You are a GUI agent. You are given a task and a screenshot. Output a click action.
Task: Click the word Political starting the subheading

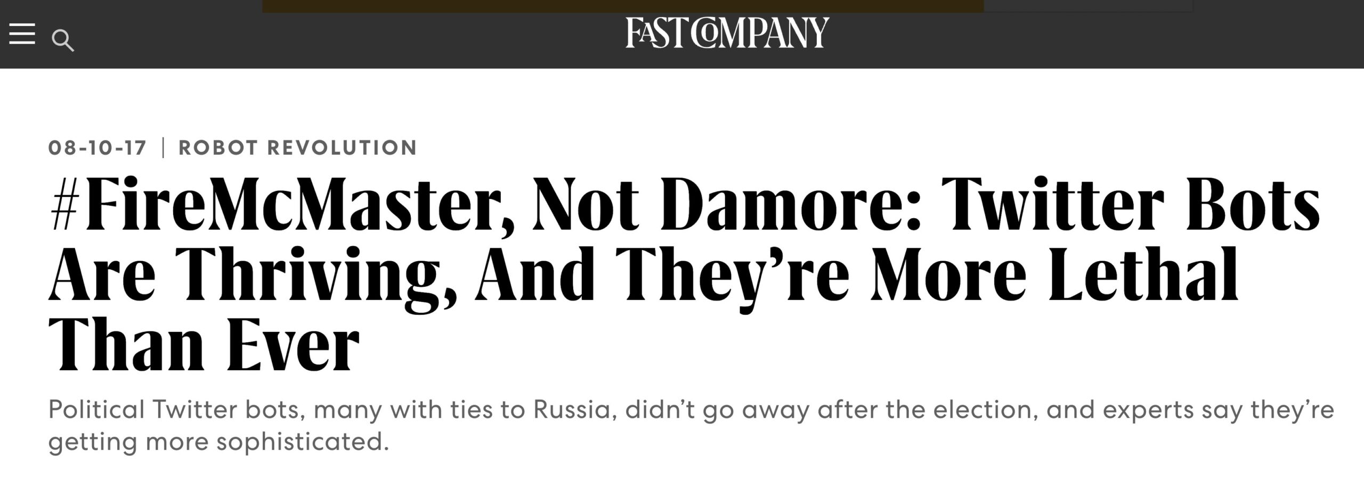pos(96,410)
